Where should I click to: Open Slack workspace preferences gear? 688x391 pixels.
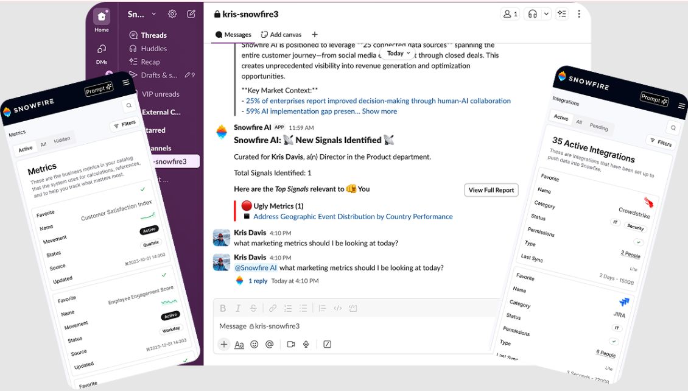click(x=172, y=14)
